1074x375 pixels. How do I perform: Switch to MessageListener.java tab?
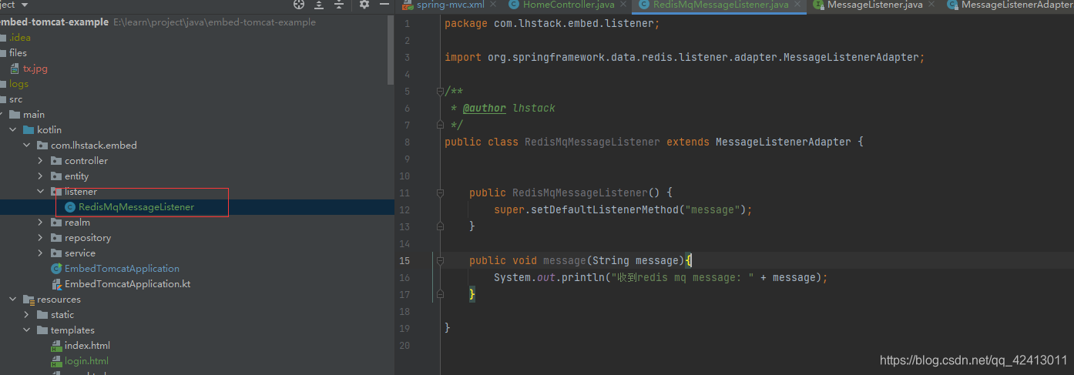(874, 5)
